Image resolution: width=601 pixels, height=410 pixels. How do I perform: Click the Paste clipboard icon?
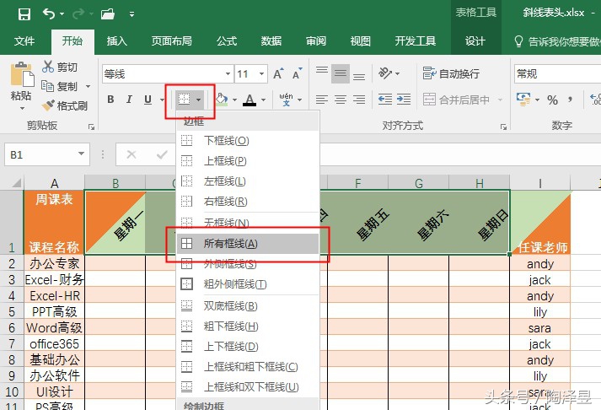point(21,73)
